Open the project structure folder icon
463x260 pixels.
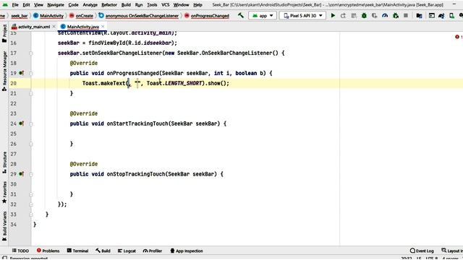click(419, 16)
